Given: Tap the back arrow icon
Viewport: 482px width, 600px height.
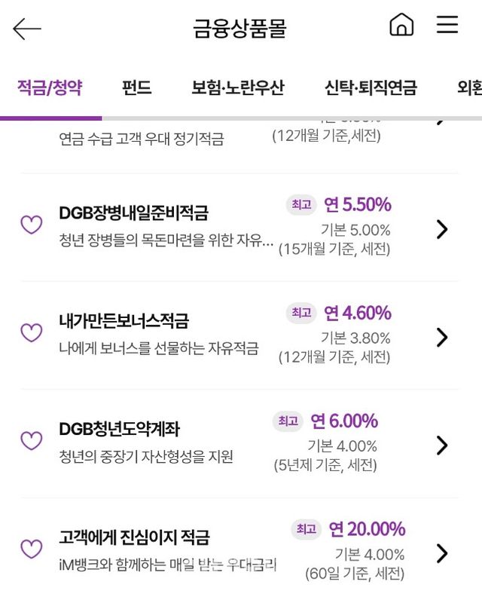Looking at the screenshot, I should tap(27, 29).
